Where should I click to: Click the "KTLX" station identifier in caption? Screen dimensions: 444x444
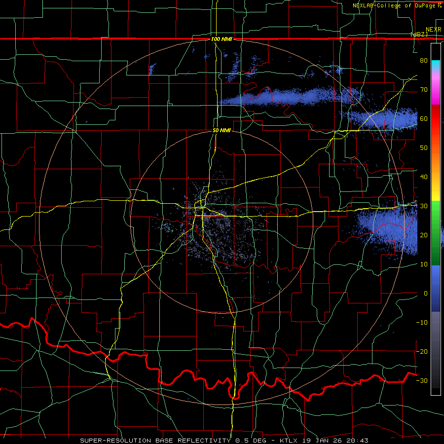tap(289, 441)
